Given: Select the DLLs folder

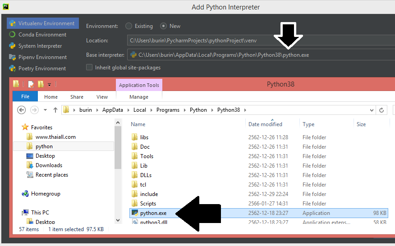Looking at the screenshot, I should pyautogui.click(x=142, y=175).
